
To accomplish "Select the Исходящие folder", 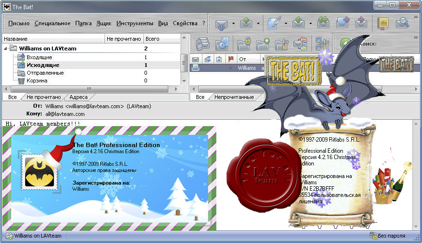I will (43, 65).
